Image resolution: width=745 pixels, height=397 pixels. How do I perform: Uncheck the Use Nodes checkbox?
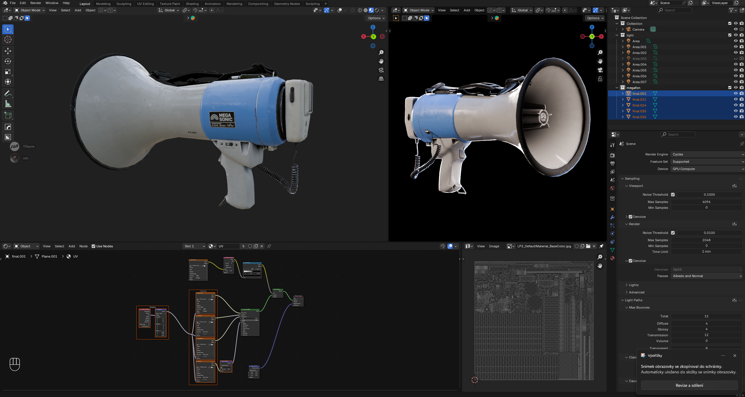click(93, 246)
